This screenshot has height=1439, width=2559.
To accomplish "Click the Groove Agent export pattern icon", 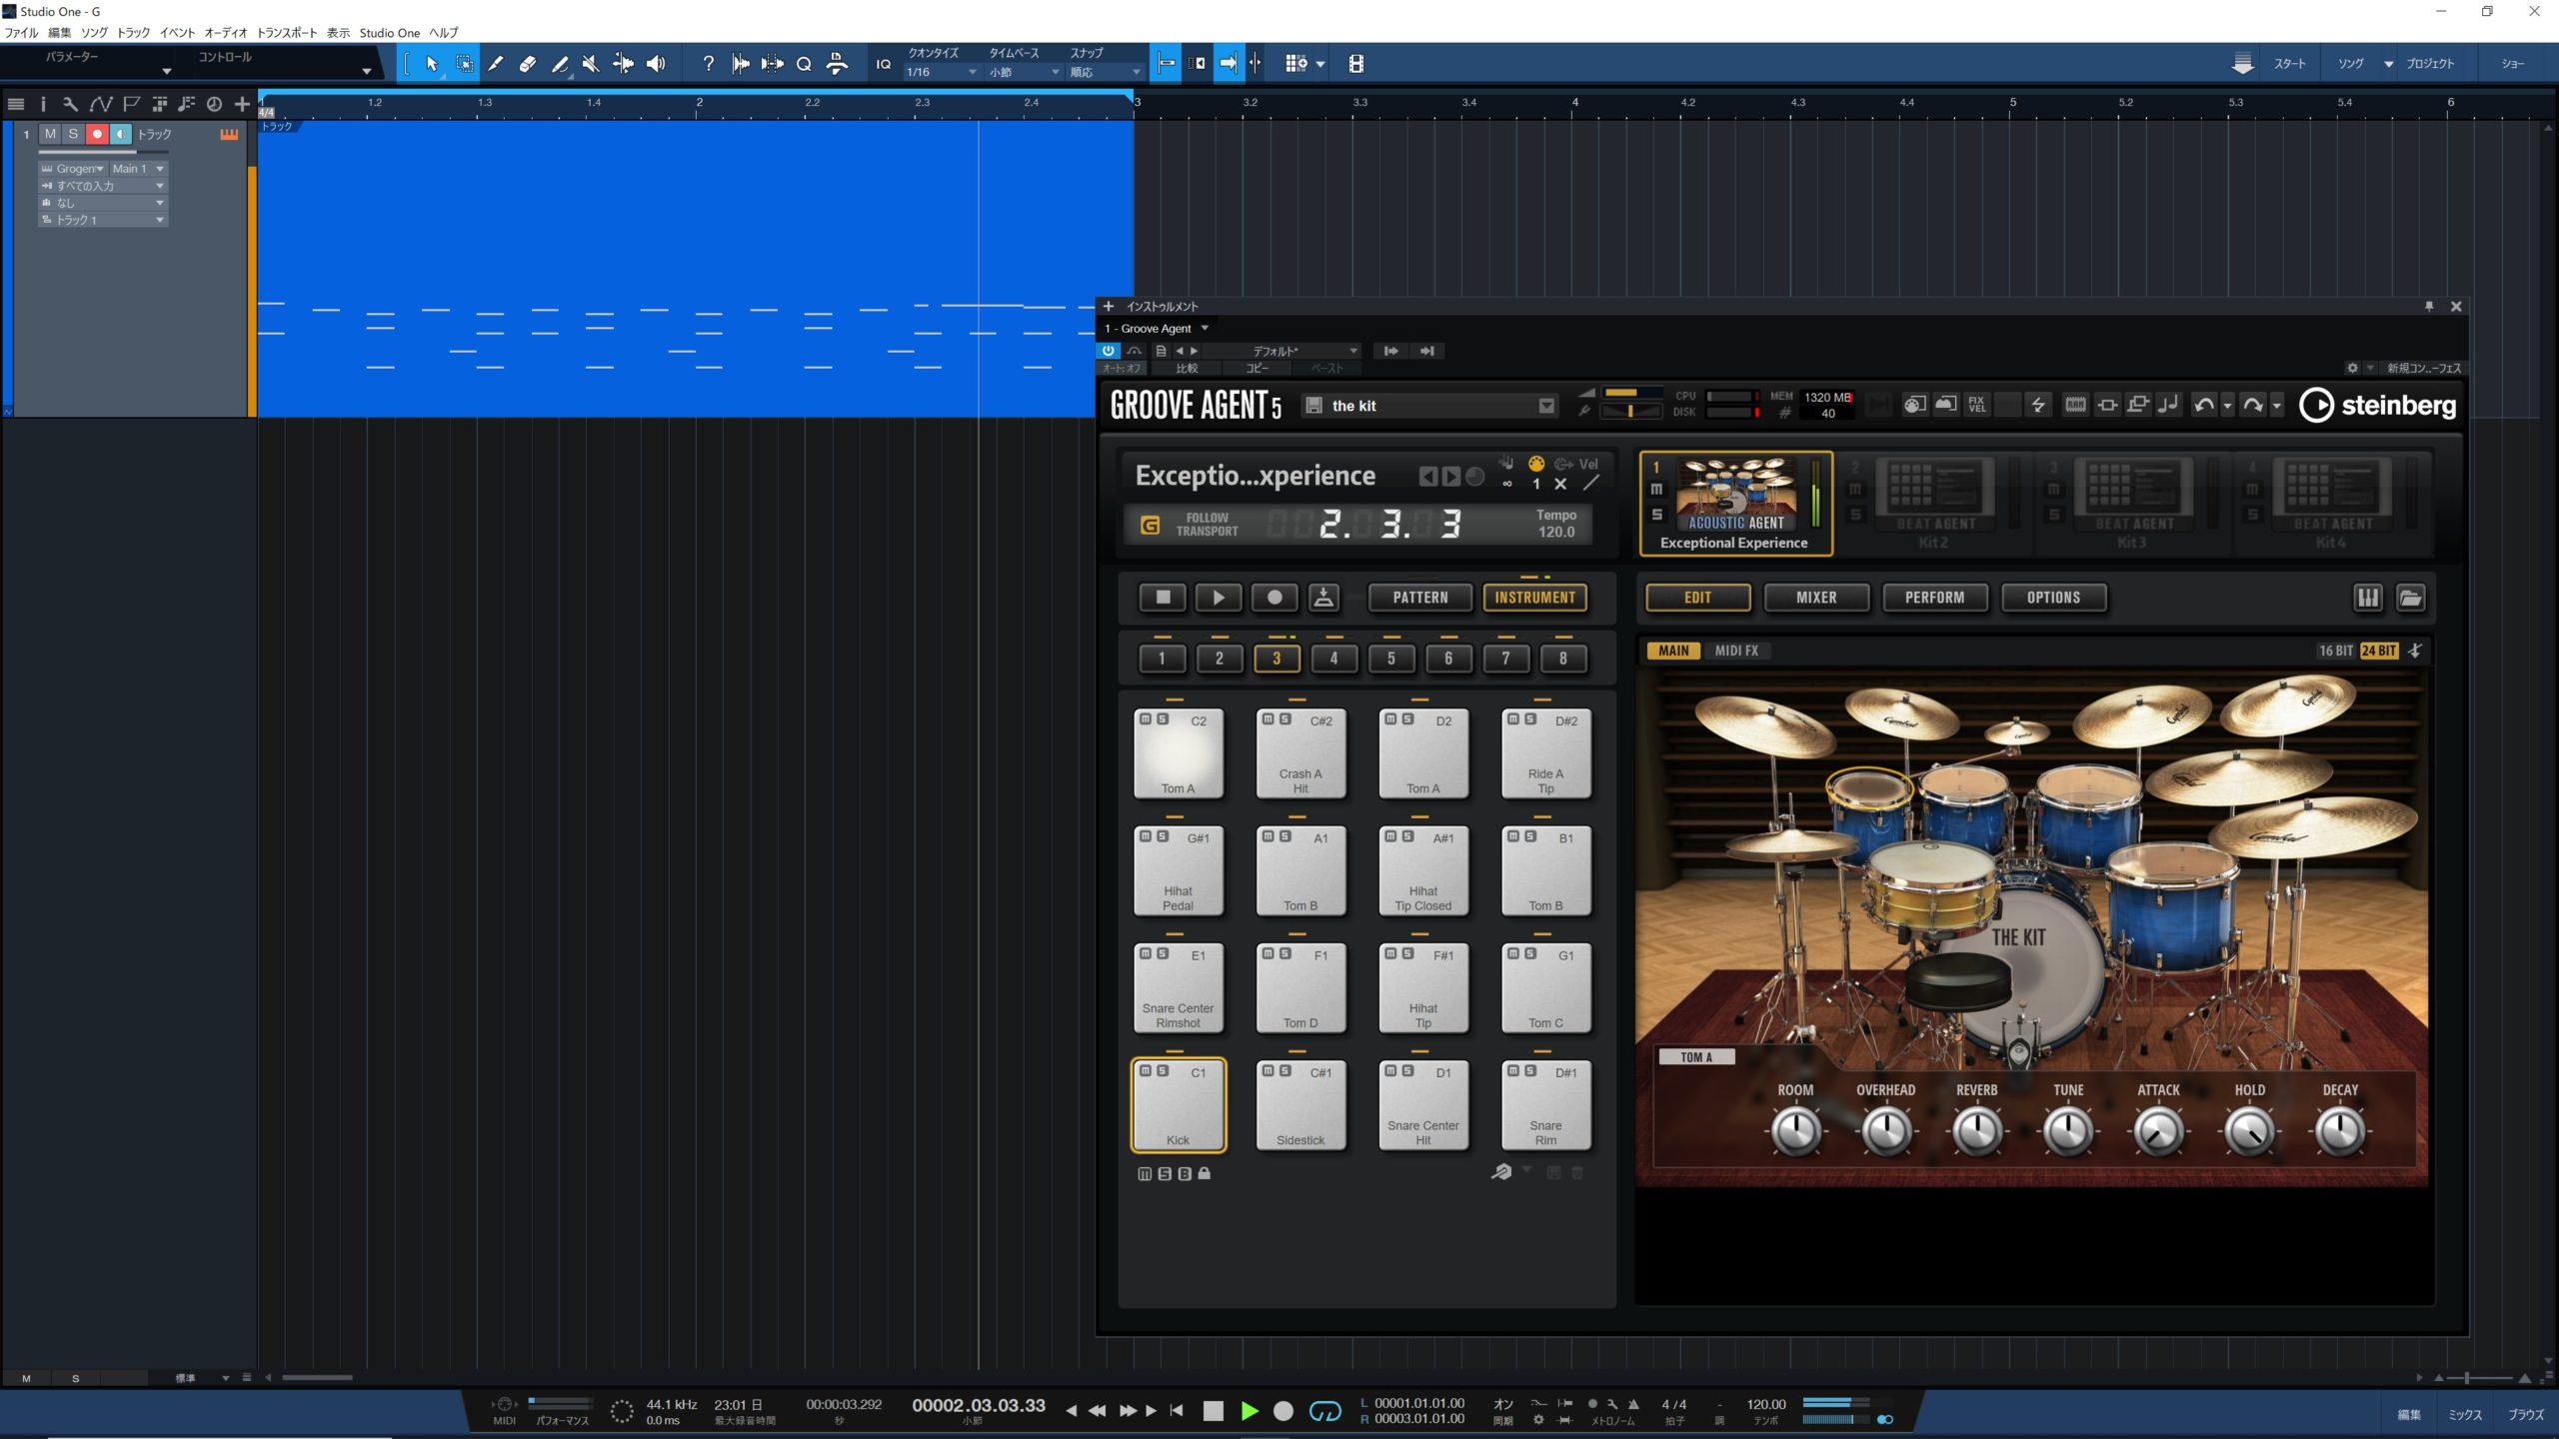I will [1323, 598].
